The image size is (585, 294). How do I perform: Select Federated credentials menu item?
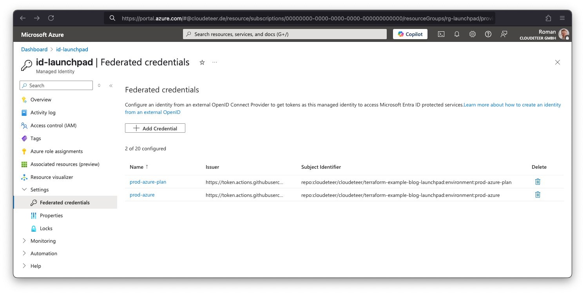[65, 202]
